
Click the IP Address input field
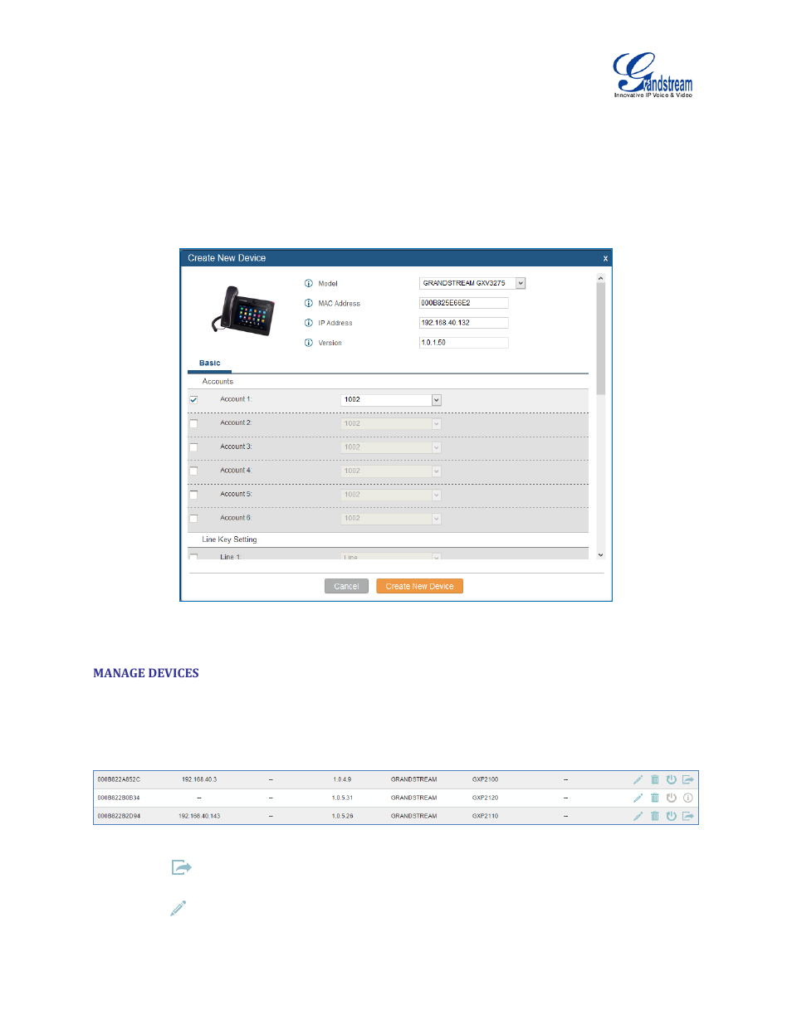coord(463,323)
